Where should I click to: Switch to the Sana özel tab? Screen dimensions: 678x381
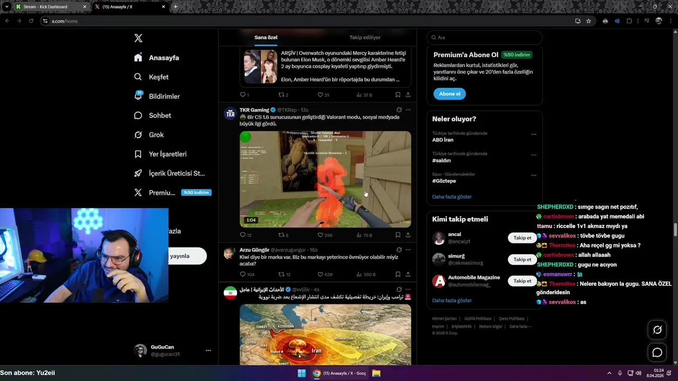[x=266, y=38]
